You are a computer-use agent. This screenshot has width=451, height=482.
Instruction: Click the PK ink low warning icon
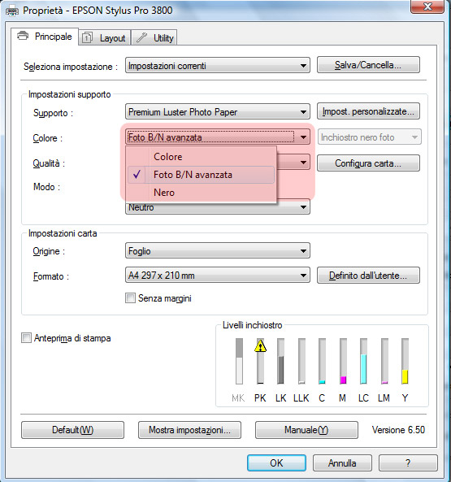260,345
